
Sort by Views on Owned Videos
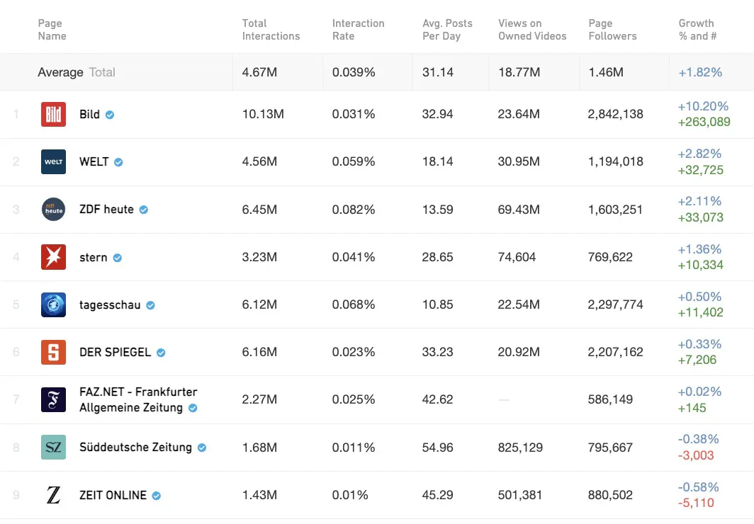(532, 30)
